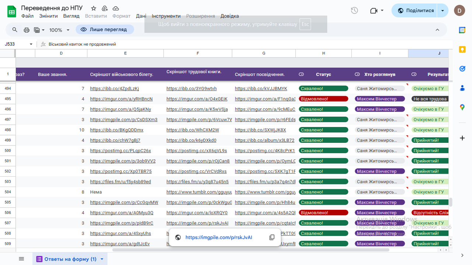The height and width of the screenshot is (265, 472).
Task: Open the Довідка menu
Action: 229,16
